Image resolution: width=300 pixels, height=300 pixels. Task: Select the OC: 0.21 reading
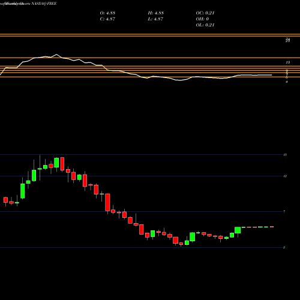tap(205, 13)
